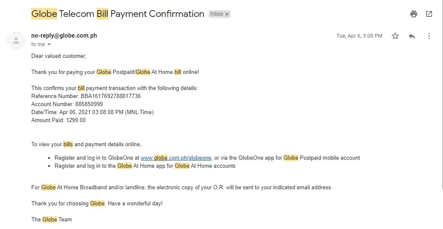Click the "Dear valued customer" greeting
443x229 pixels.
58,56
